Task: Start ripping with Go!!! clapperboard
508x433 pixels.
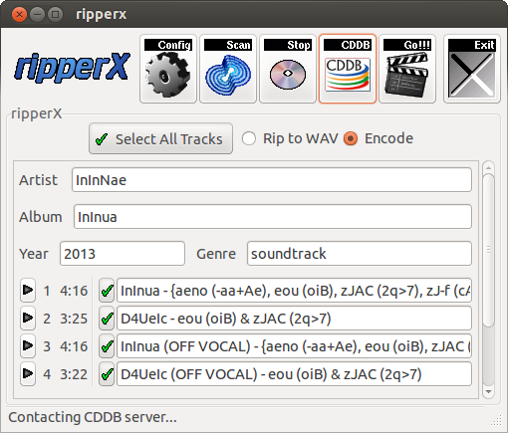Action: [407, 69]
